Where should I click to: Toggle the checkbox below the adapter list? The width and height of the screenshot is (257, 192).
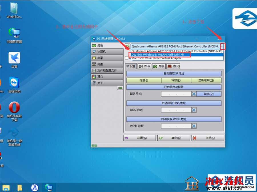127,58
